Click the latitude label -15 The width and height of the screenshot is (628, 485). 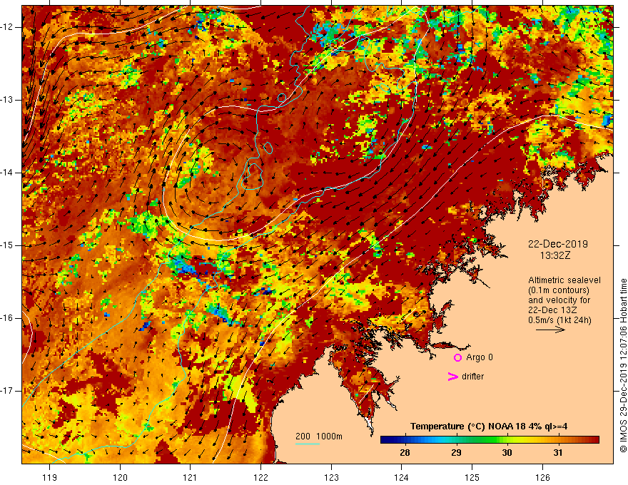coord(7,245)
